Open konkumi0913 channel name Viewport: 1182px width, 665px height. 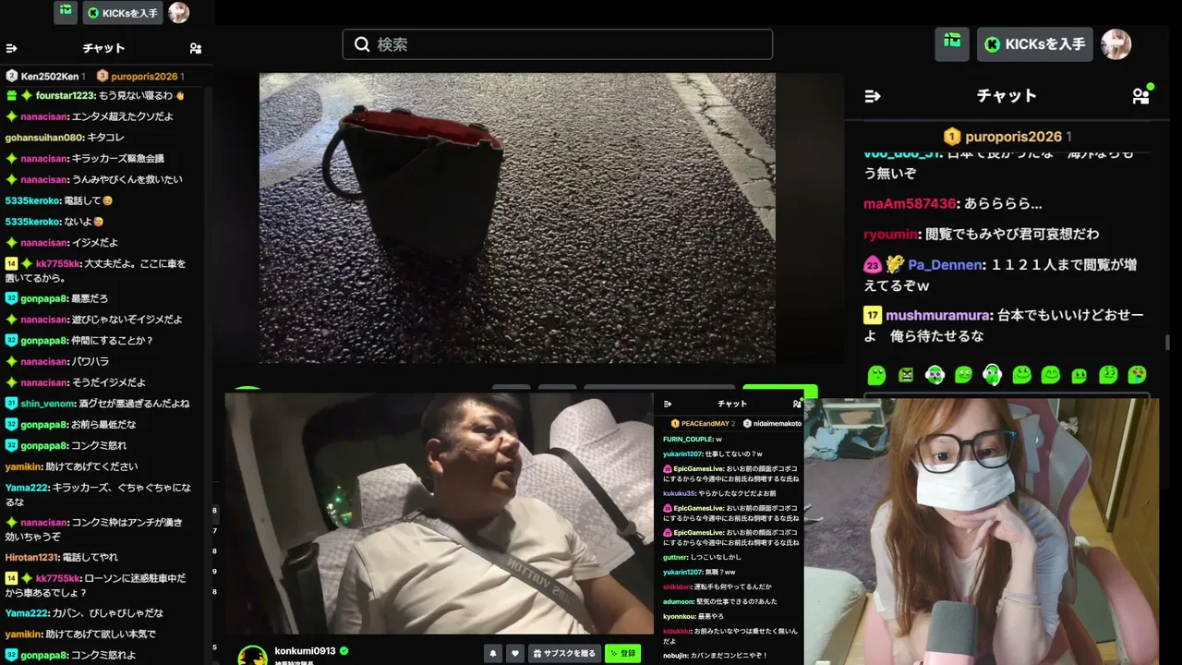[x=306, y=651]
